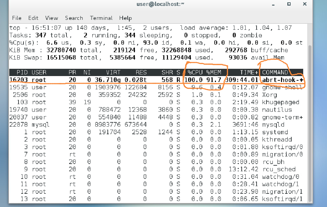327x207 pixels.
Task: Click the maximize window icon
Action: 289,4
